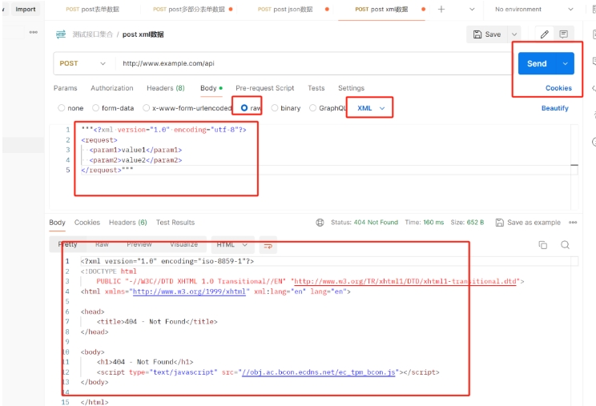Send the request
596x406 pixels.
pos(537,63)
